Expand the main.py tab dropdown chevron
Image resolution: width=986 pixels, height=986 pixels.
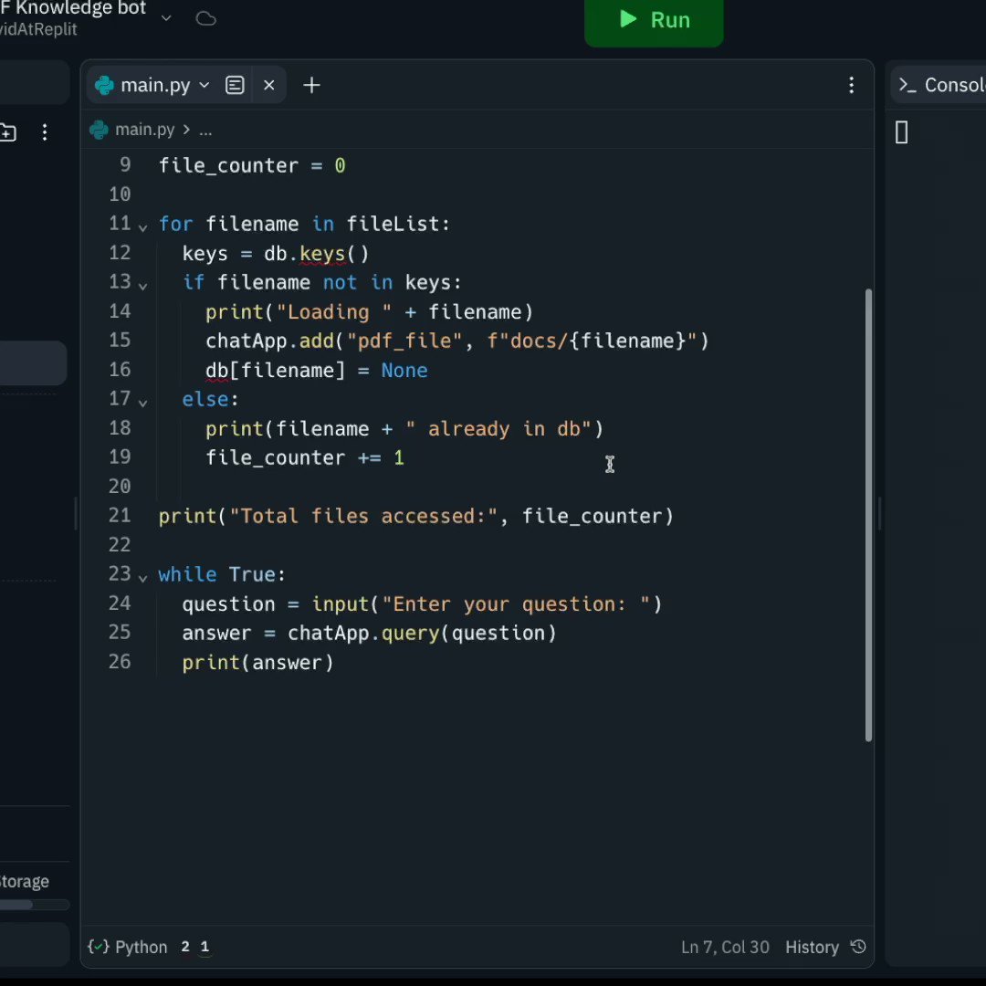click(x=204, y=85)
